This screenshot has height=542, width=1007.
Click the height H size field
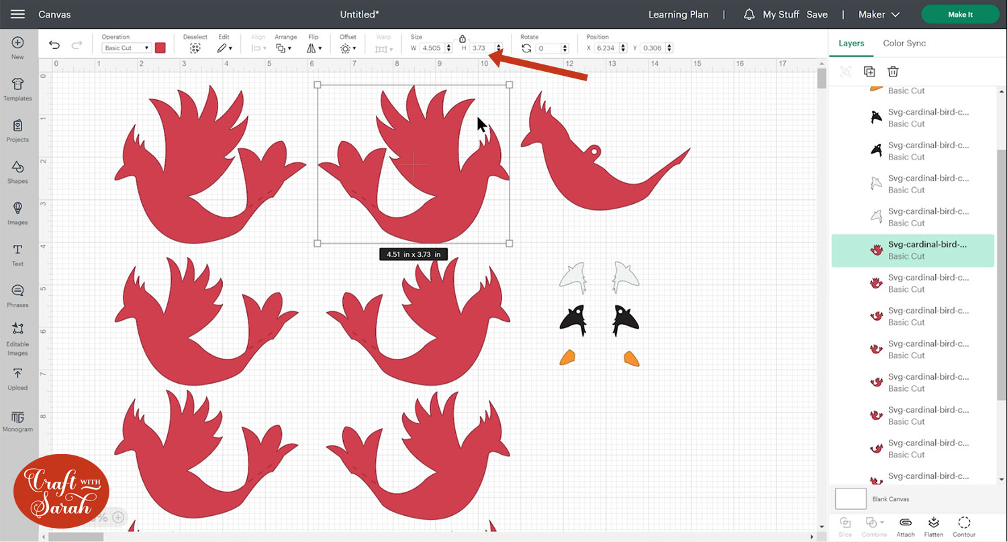(482, 48)
